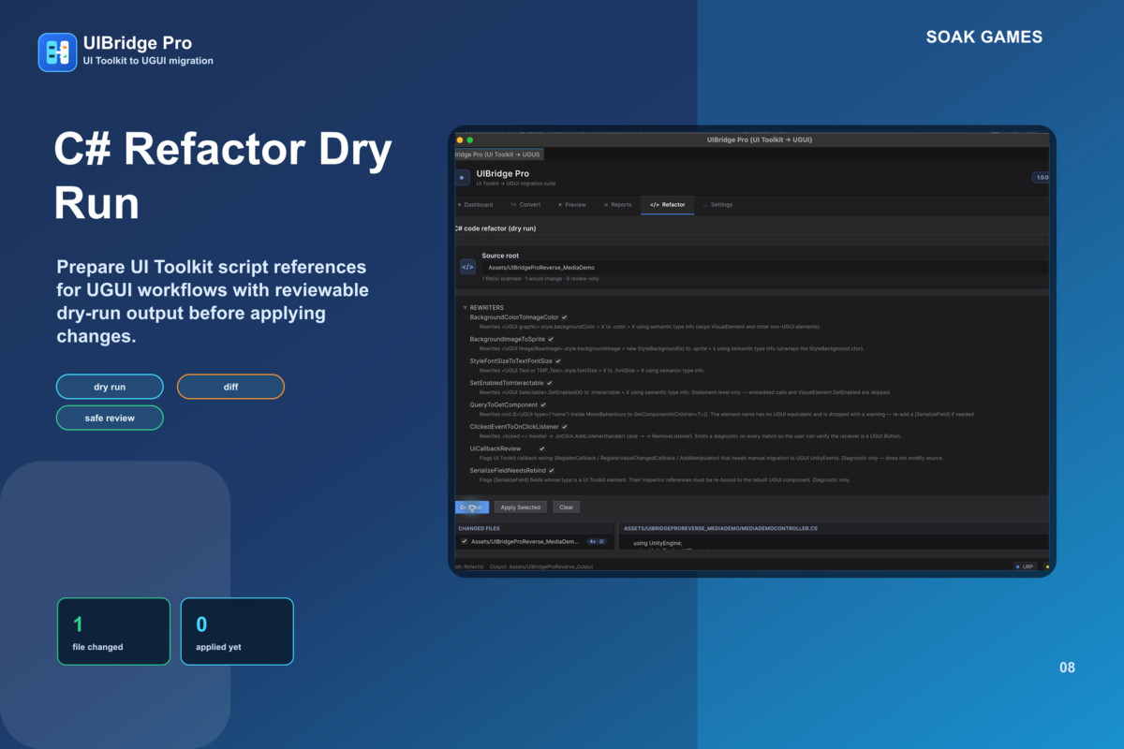Go to the Preview tab
This screenshot has height=749, width=1124.
(572, 204)
